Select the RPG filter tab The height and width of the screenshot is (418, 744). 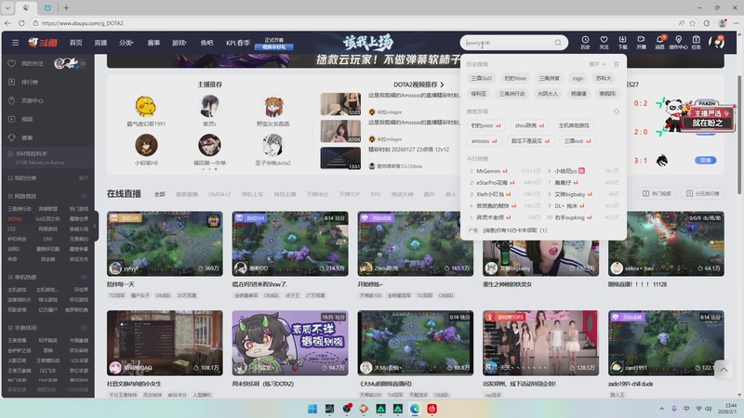point(376,194)
